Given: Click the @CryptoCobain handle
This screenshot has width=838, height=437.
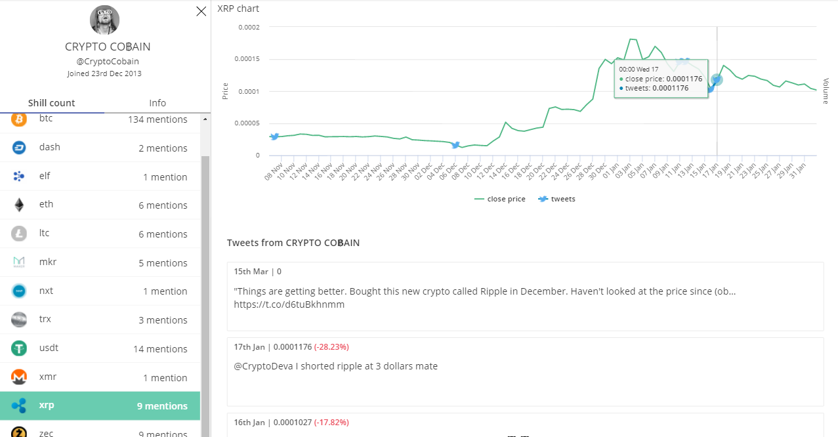Looking at the screenshot, I should (108, 62).
